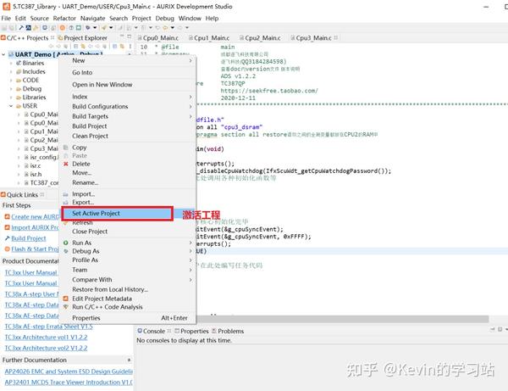Select Close Project in context menu

point(90,232)
